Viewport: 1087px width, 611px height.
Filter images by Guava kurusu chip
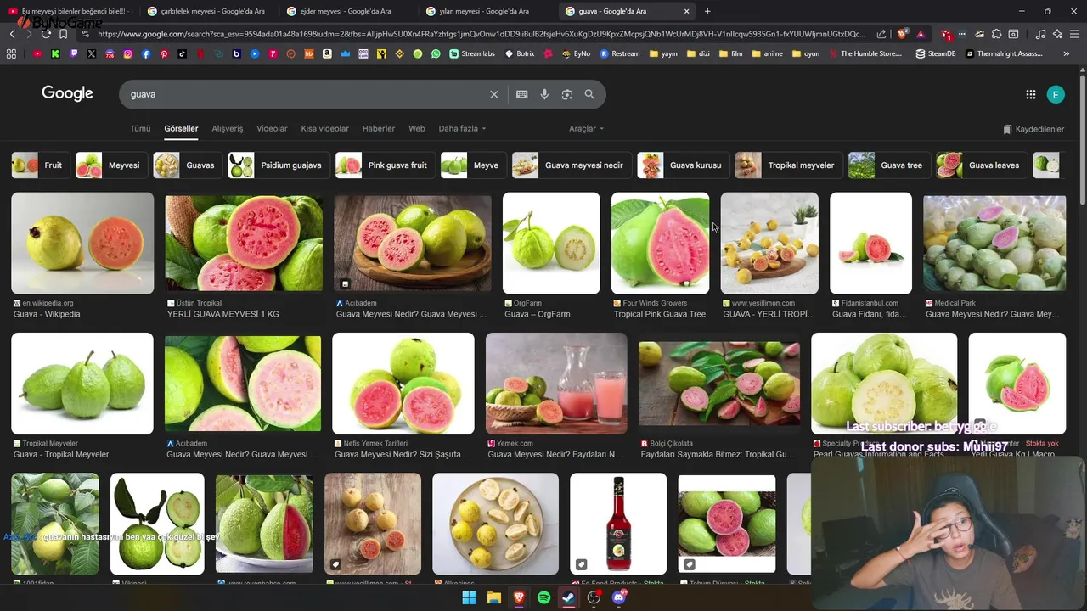pos(682,165)
